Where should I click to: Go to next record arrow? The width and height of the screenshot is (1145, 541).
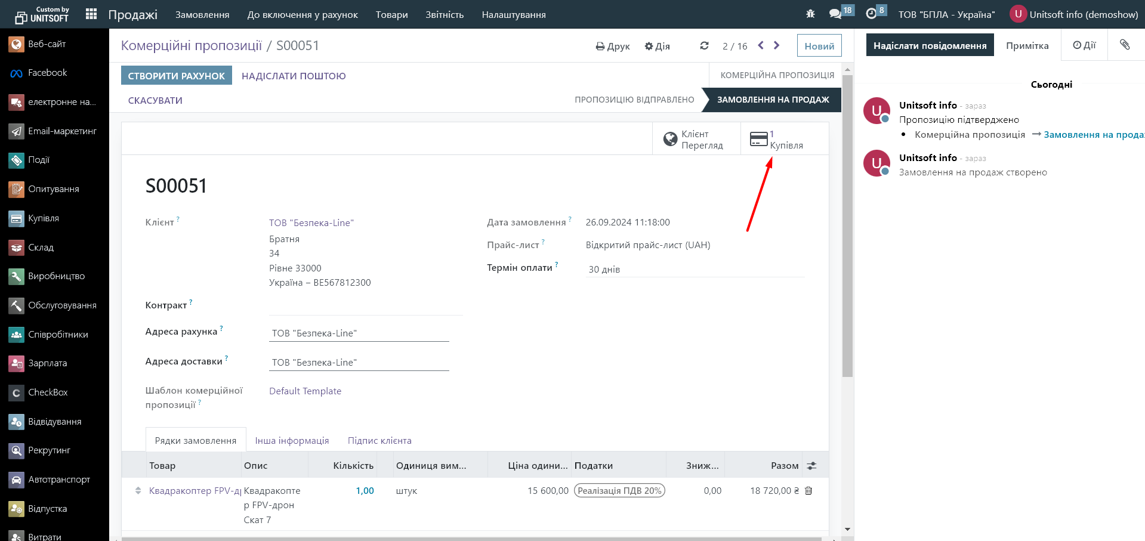[x=776, y=45]
